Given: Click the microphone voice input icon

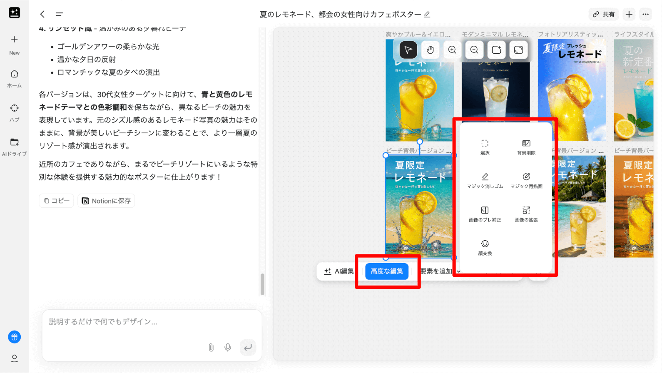Looking at the screenshot, I should pos(228,347).
